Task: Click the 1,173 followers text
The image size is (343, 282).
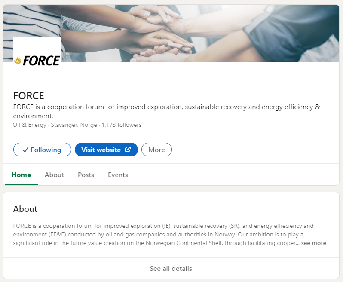Action: tap(122, 125)
